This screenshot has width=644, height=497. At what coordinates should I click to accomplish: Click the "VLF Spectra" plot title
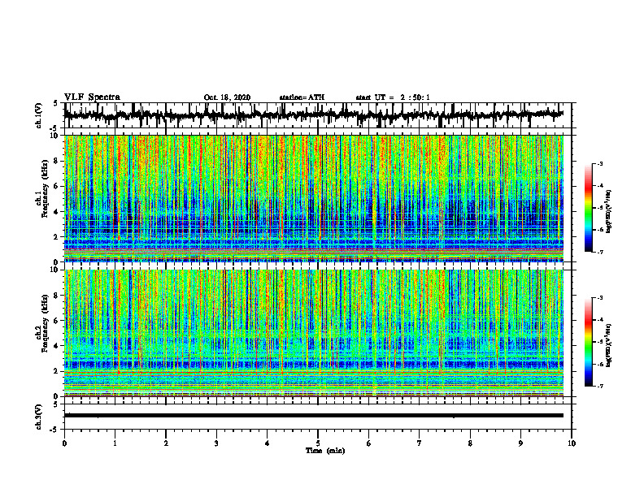click(92, 97)
